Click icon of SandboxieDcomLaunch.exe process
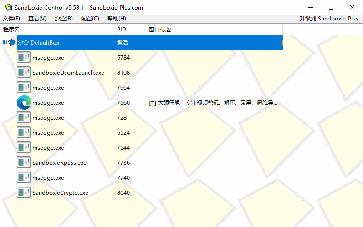The height and width of the screenshot is (227, 363). tap(24, 72)
